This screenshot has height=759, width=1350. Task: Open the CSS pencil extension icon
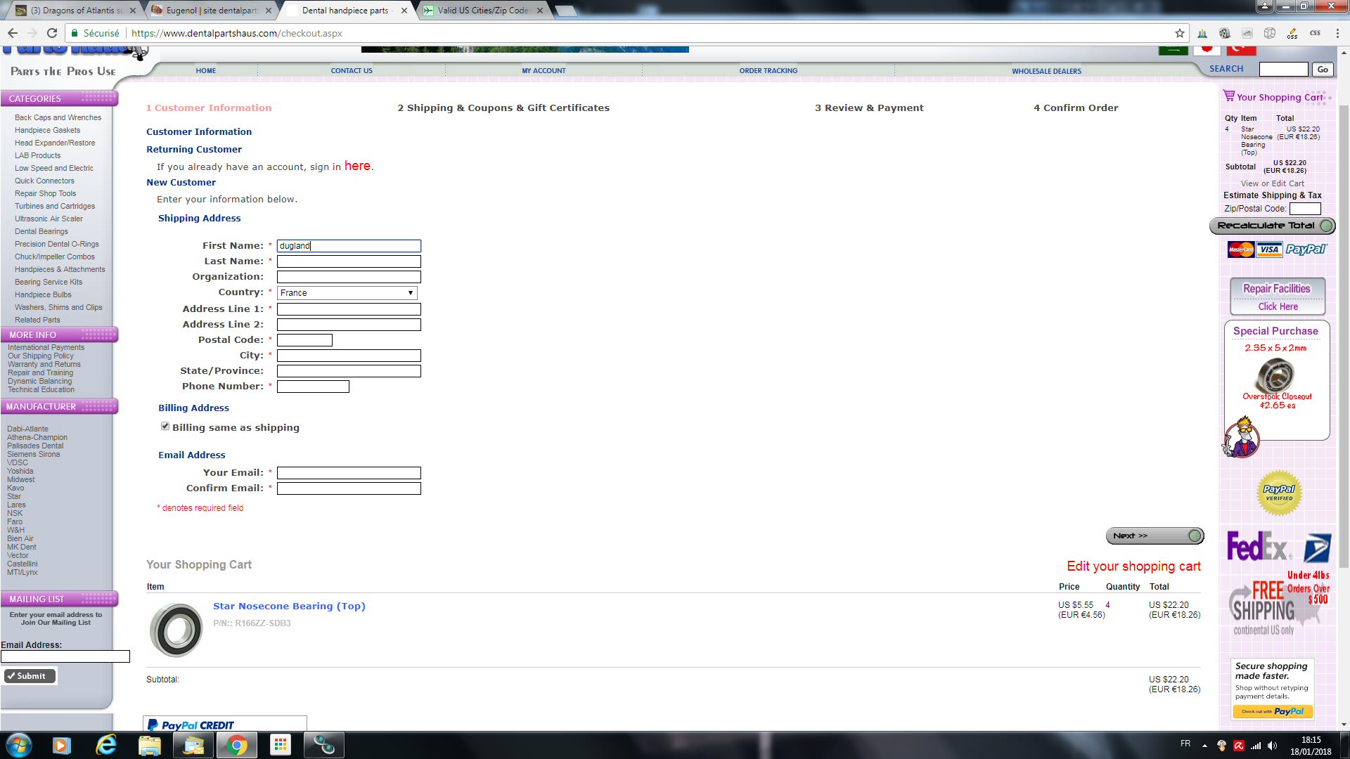(x=1292, y=33)
